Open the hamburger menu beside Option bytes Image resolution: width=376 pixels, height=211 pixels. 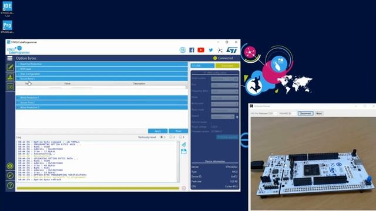coord(10,58)
